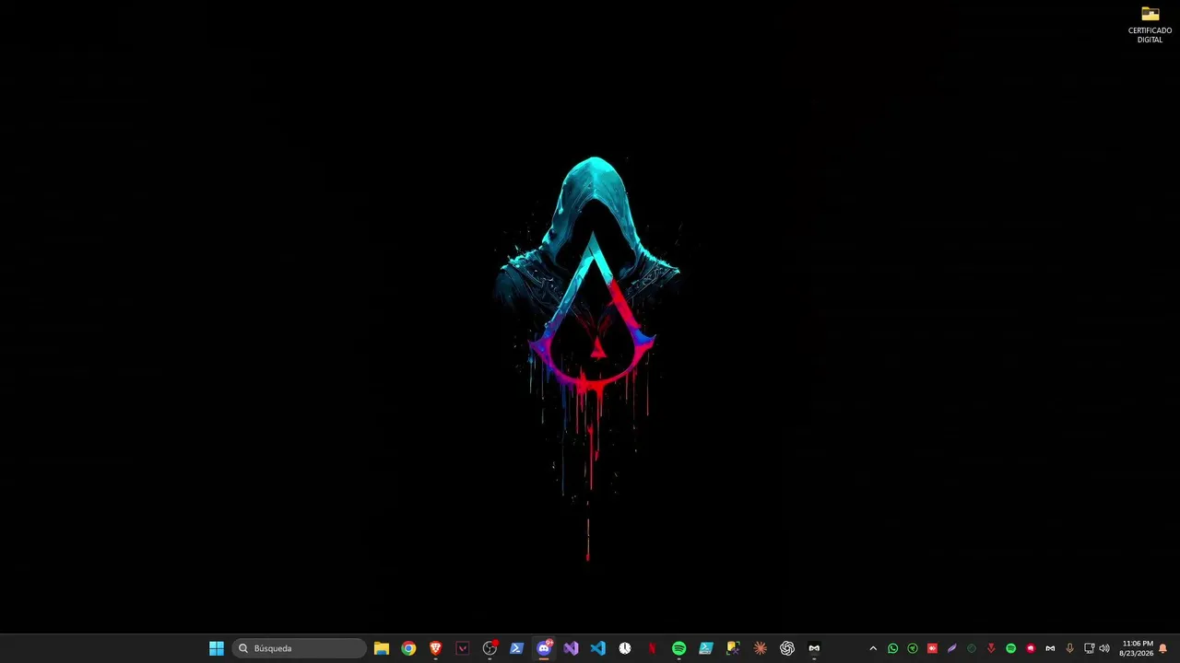This screenshot has height=663, width=1180.
Task: Open the teal terminal-style taskbar icon
Action: click(705, 648)
